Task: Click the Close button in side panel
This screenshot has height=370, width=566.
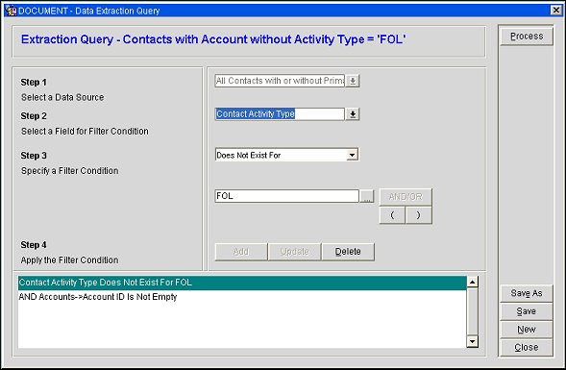Action: (527, 347)
